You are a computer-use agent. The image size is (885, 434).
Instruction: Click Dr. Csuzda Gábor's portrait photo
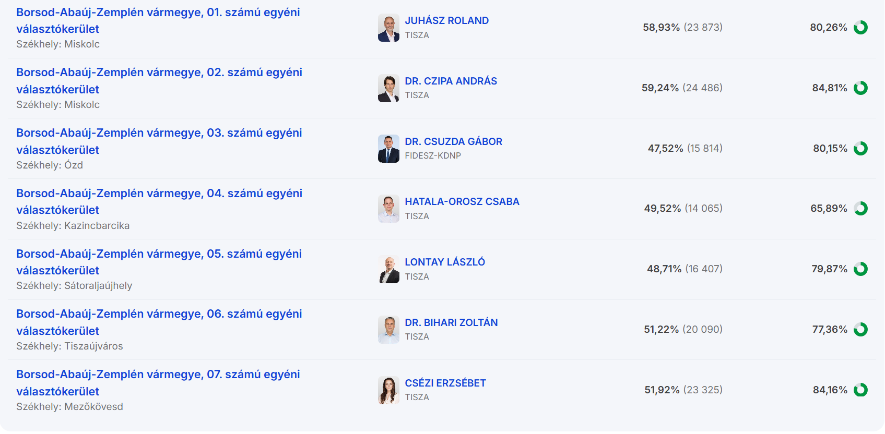pyautogui.click(x=388, y=149)
